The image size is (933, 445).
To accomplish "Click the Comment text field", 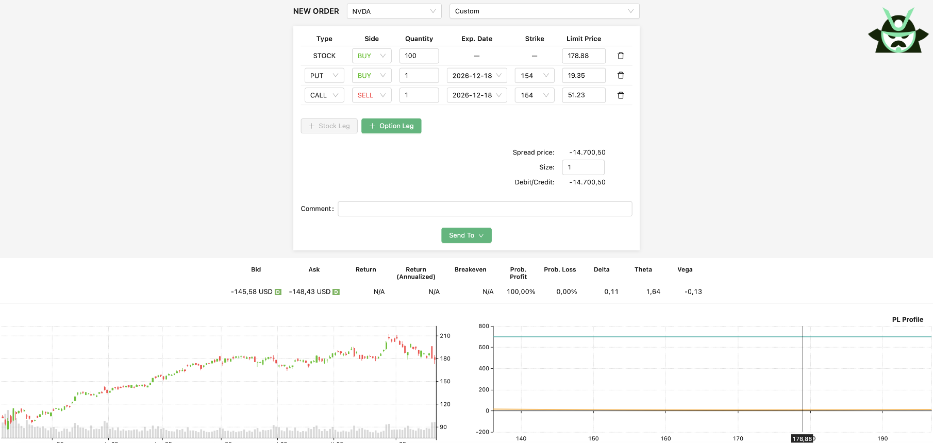I will point(485,209).
